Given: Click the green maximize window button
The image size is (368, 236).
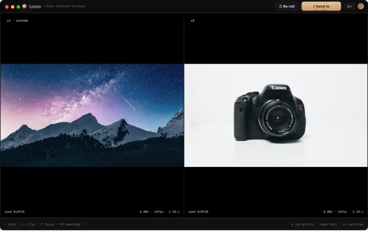Looking at the screenshot, I should pos(18,7).
